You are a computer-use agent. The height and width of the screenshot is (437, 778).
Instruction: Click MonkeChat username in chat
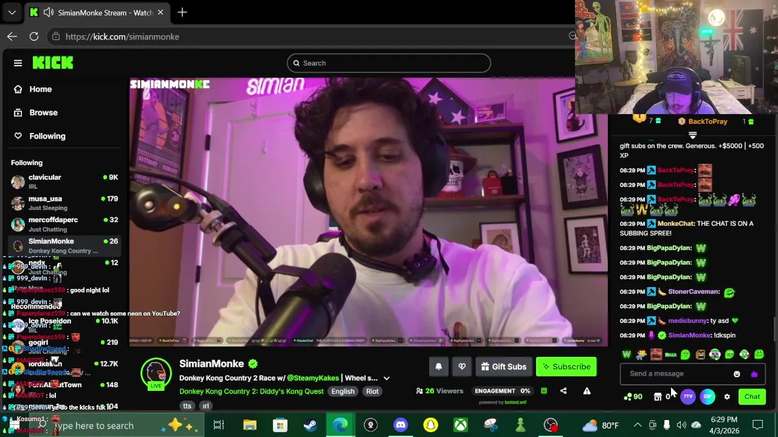(x=675, y=223)
